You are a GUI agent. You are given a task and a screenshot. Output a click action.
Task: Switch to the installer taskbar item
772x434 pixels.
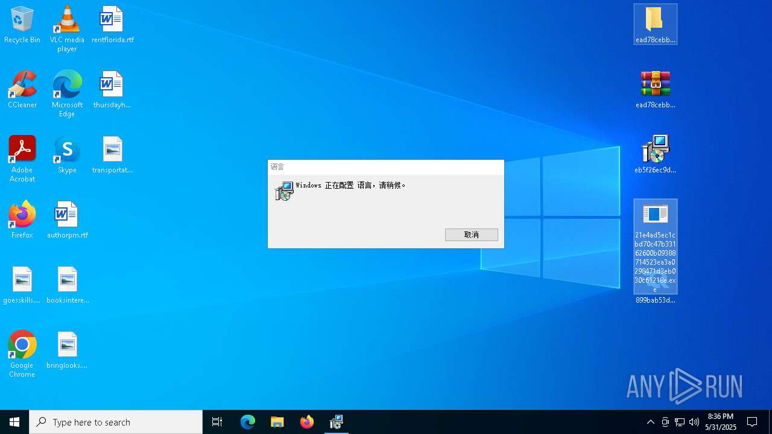337,422
